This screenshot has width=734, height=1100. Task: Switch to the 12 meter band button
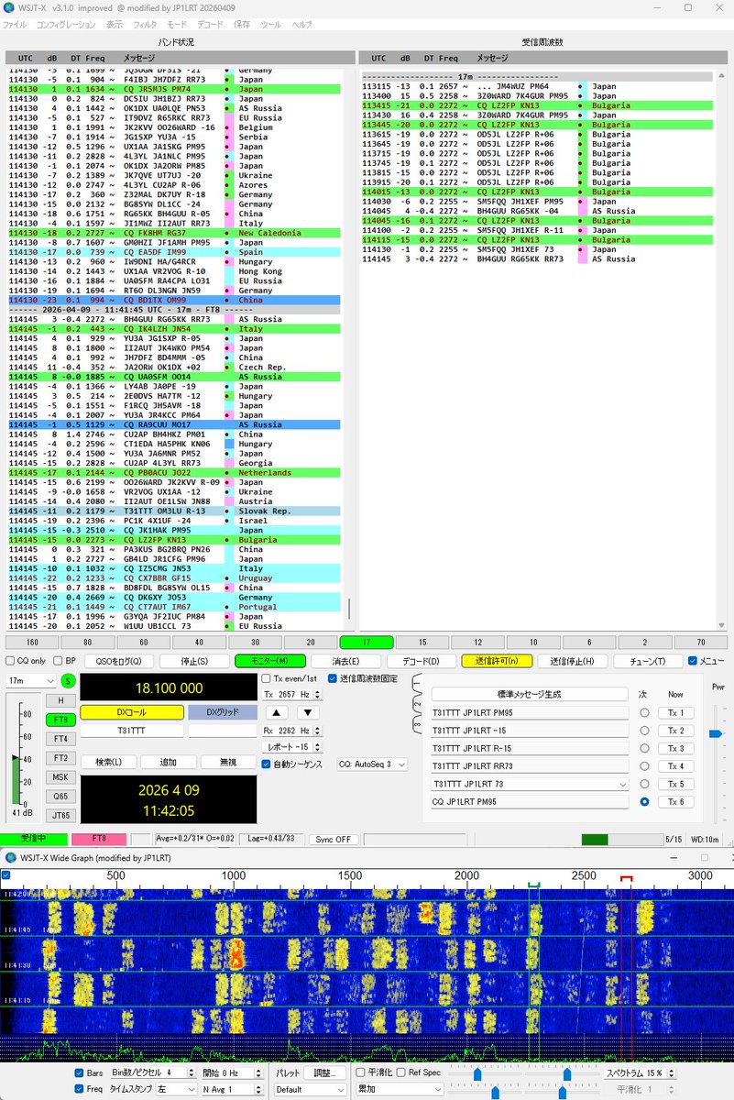(477, 643)
